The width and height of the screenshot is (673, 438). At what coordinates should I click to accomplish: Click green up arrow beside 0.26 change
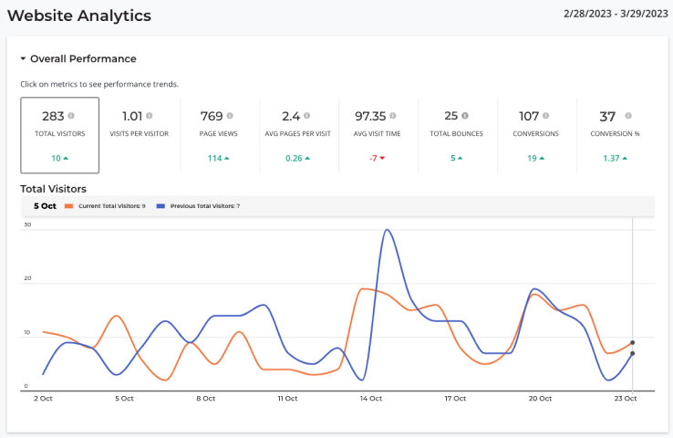tap(307, 158)
